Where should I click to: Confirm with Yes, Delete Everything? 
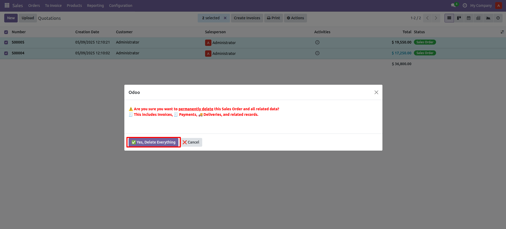point(154,142)
